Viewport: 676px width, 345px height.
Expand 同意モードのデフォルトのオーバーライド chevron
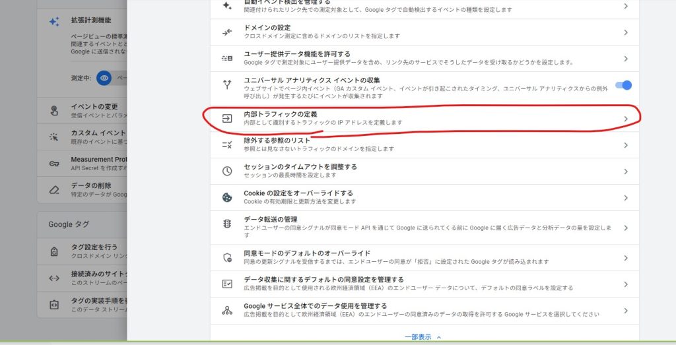(x=626, y=258)
